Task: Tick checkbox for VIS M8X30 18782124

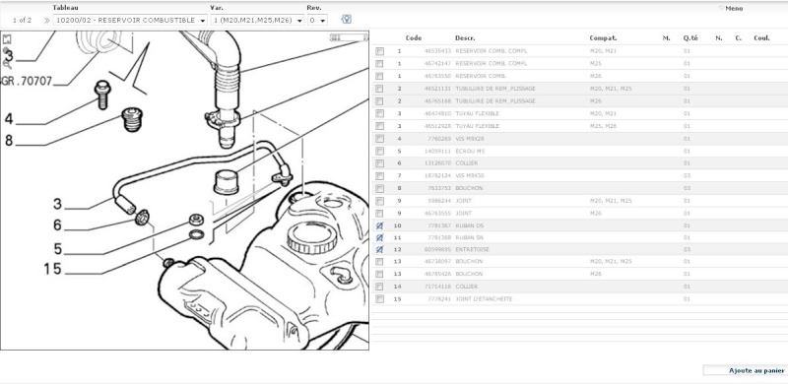Action: (379, 176)
